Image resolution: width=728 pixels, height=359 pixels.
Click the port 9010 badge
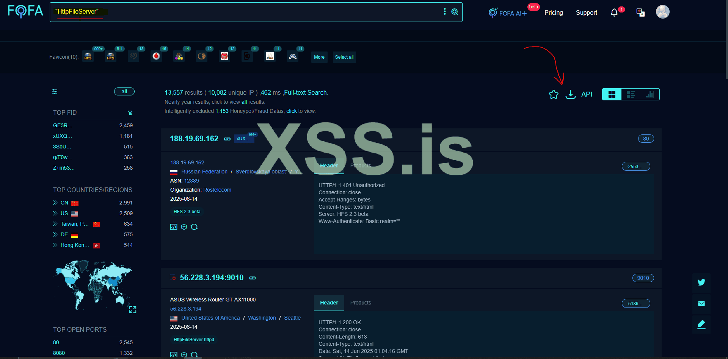pyautogui.click(x=643, y=278)
